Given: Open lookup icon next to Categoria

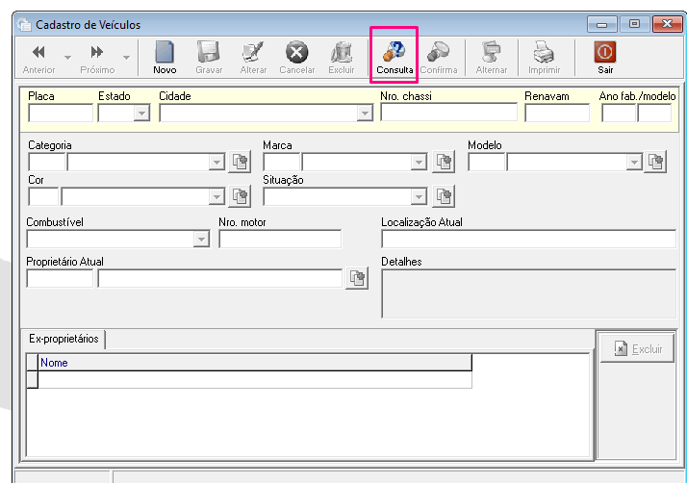Looking at the screenshot, I should [240, 162].
